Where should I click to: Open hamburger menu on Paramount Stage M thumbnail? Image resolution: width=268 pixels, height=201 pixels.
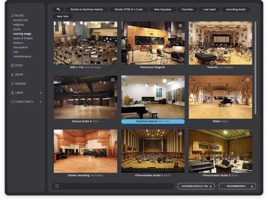(x=180, y=25)
